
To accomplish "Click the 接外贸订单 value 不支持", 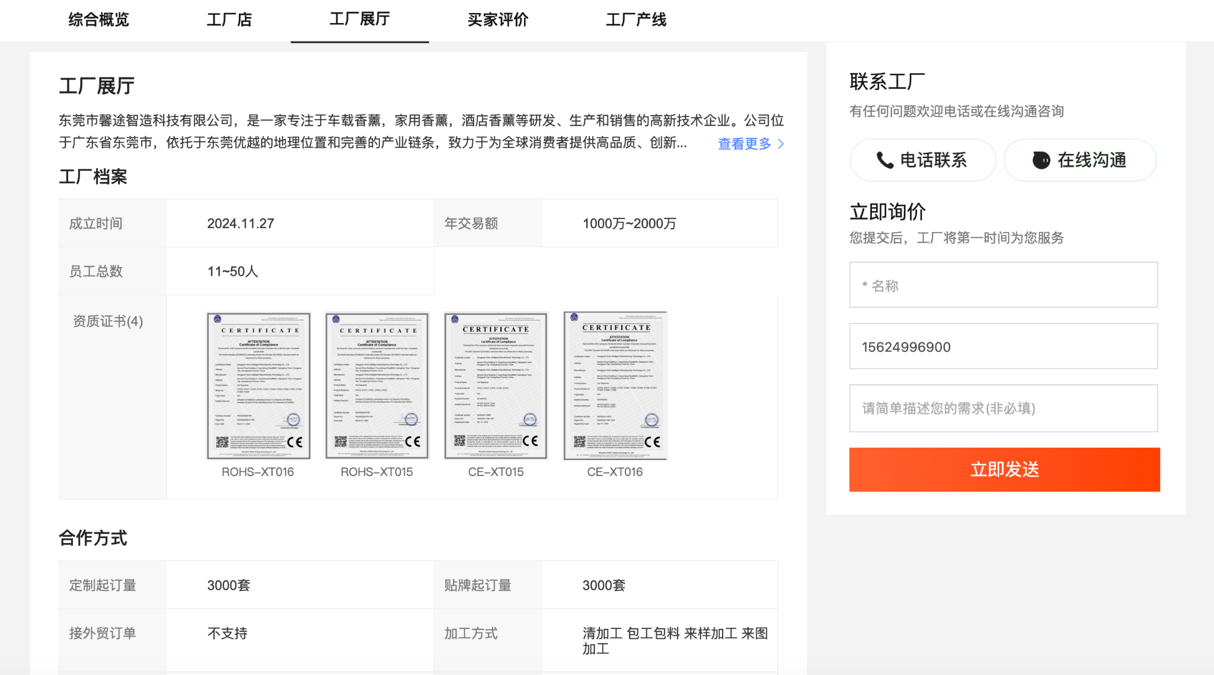I will [228, 633].
